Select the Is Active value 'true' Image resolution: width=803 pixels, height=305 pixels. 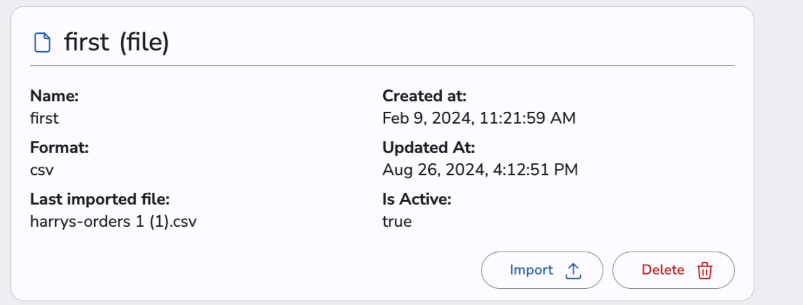[x=397, y=221]
